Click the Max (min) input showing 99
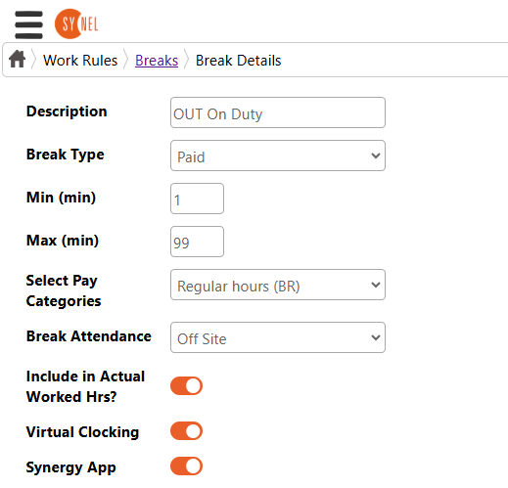This screenshot has width=508, height=488. pos(197,242)
